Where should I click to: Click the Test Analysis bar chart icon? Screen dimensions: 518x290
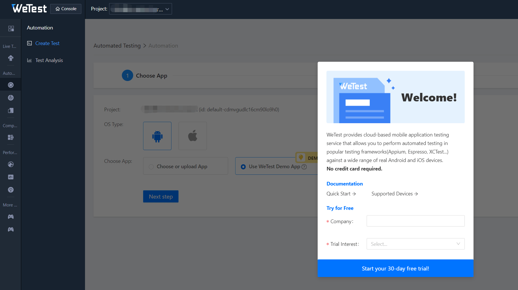click(29, 60)
